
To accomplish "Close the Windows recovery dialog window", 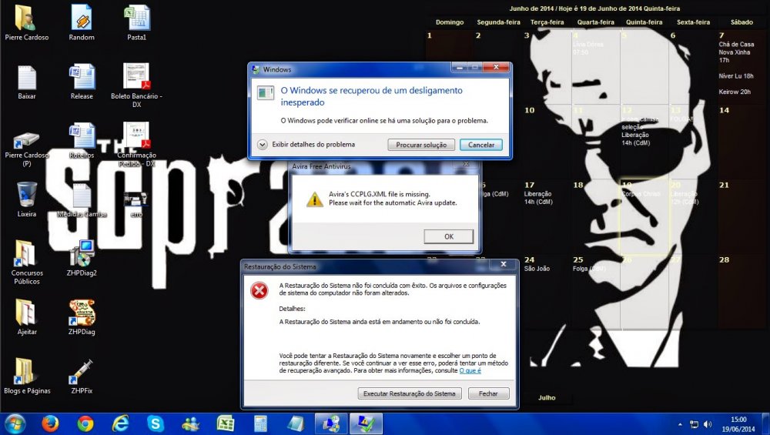I will click(496, 67).
